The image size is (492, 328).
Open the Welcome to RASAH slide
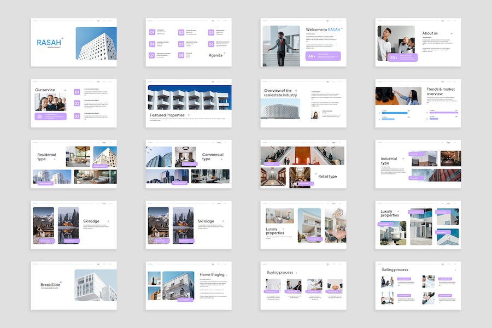click(303, 43)
